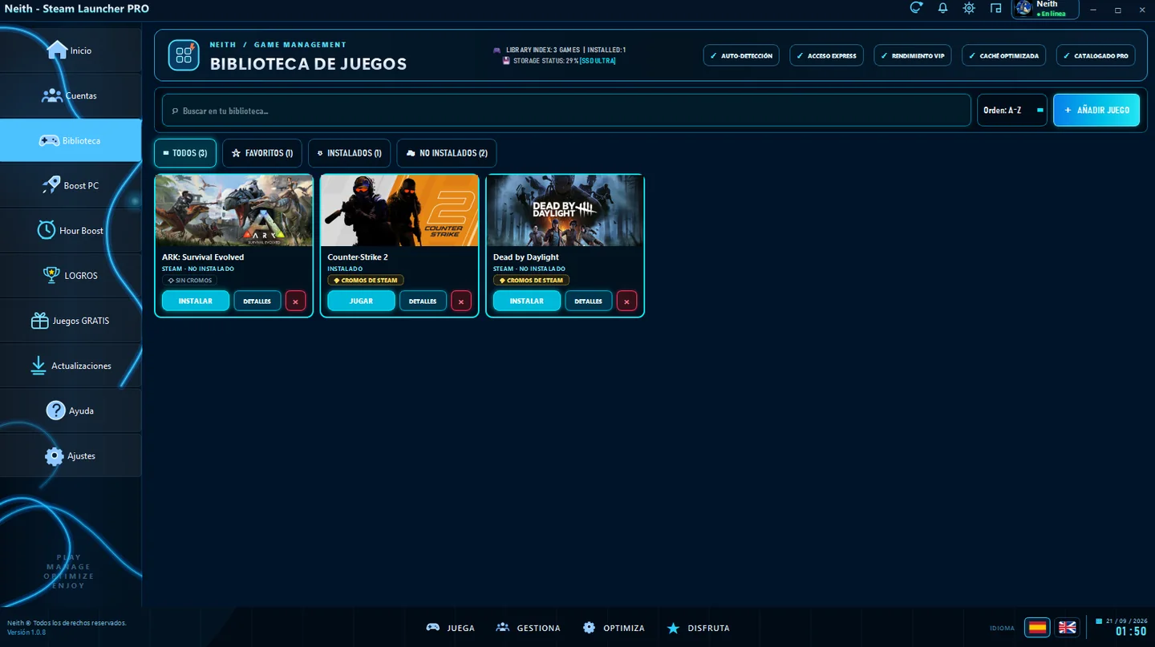
Task: Remove Dead by Daylight with red X
Action: click(x=626, y=301)
